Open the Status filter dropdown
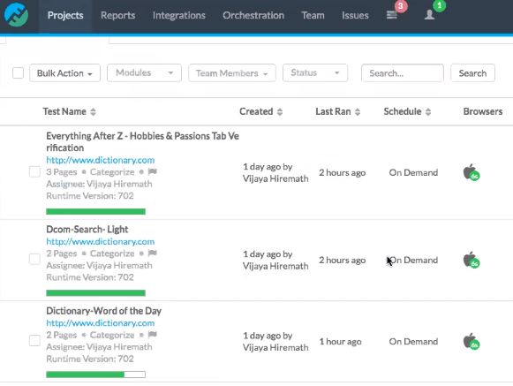 [x=315, y=72]
